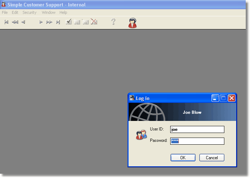Go to the previous record arrow

click(23, 22)
